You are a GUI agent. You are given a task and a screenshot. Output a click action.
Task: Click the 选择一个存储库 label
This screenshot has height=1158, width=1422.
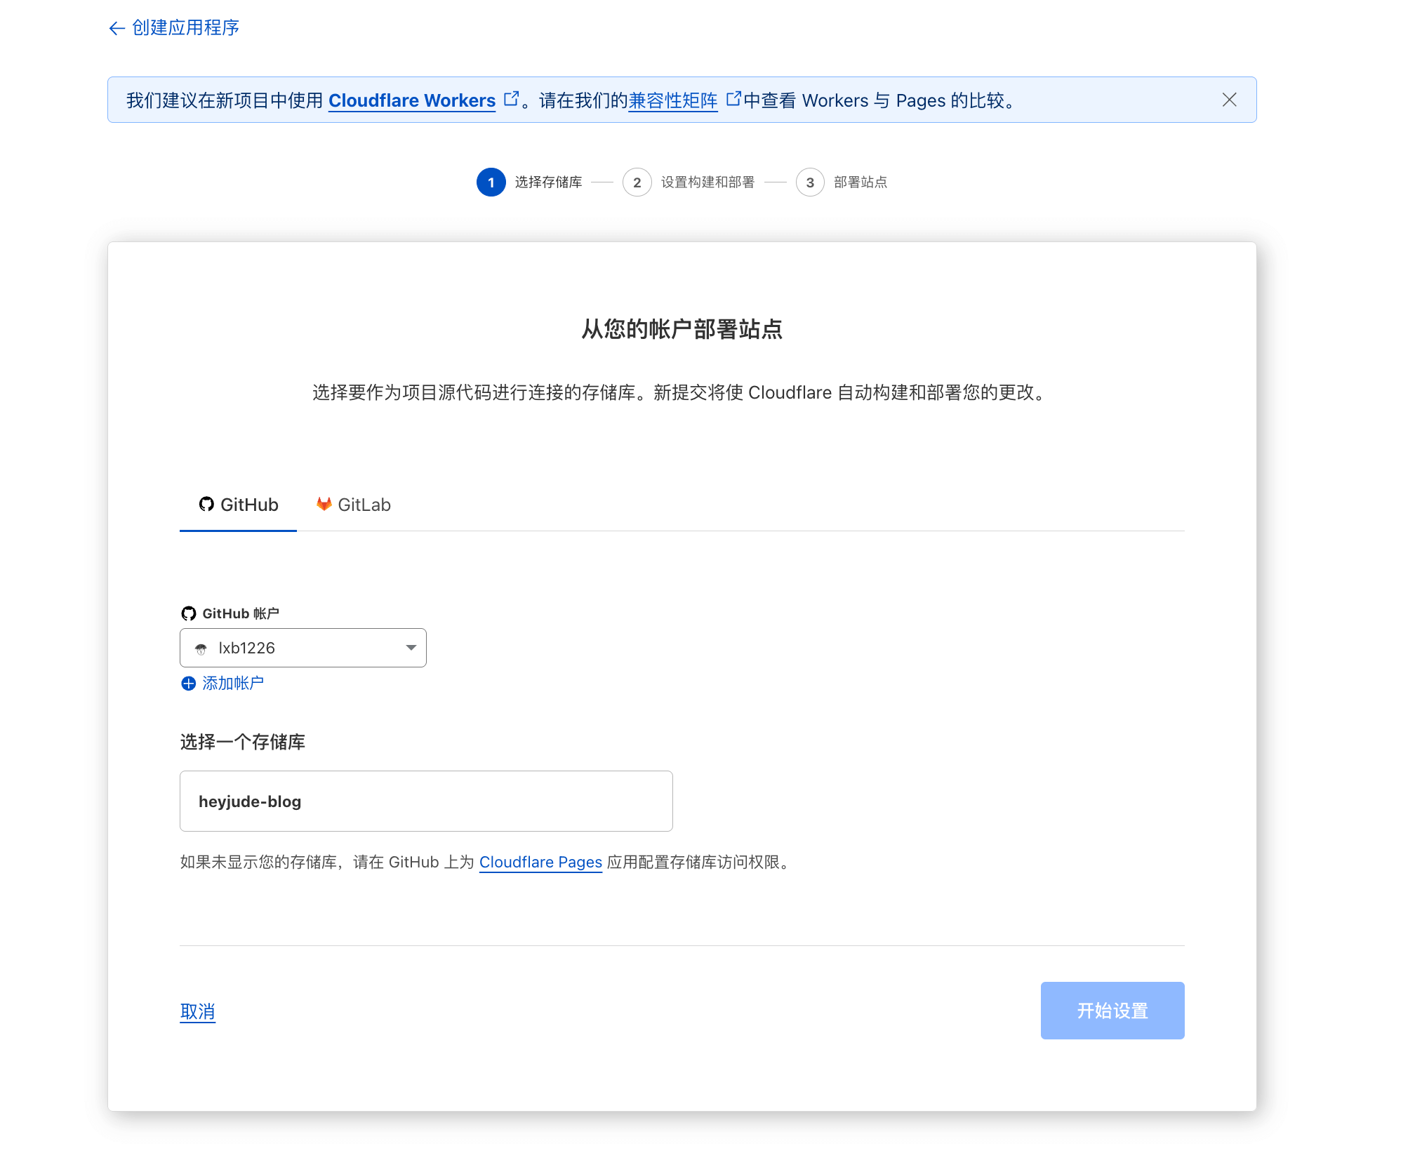coord(242,742)
